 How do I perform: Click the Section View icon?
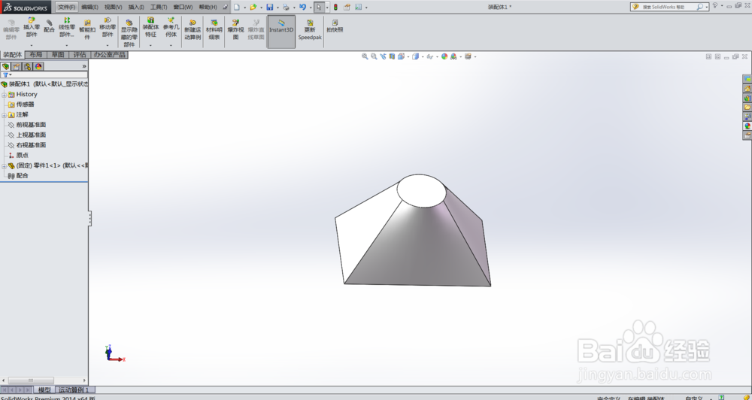pyautogui.click(x=392, y=56)
